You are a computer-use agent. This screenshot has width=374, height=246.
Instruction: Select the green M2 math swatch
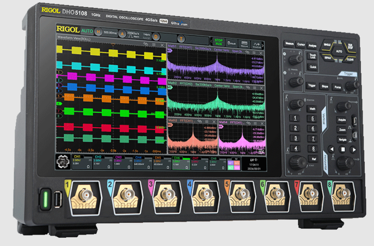coord(230,168)
